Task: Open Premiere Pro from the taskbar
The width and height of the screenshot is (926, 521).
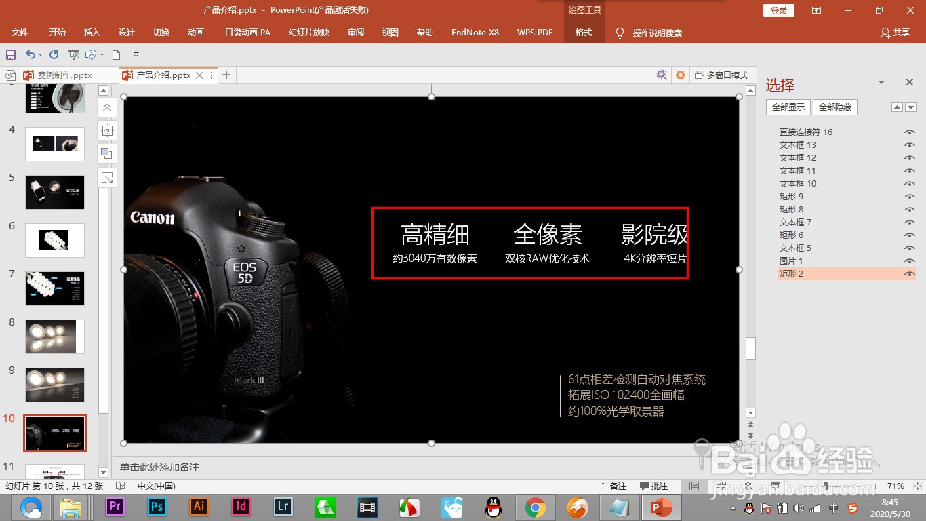Action: pyautogui.click(x=115, y=506)
